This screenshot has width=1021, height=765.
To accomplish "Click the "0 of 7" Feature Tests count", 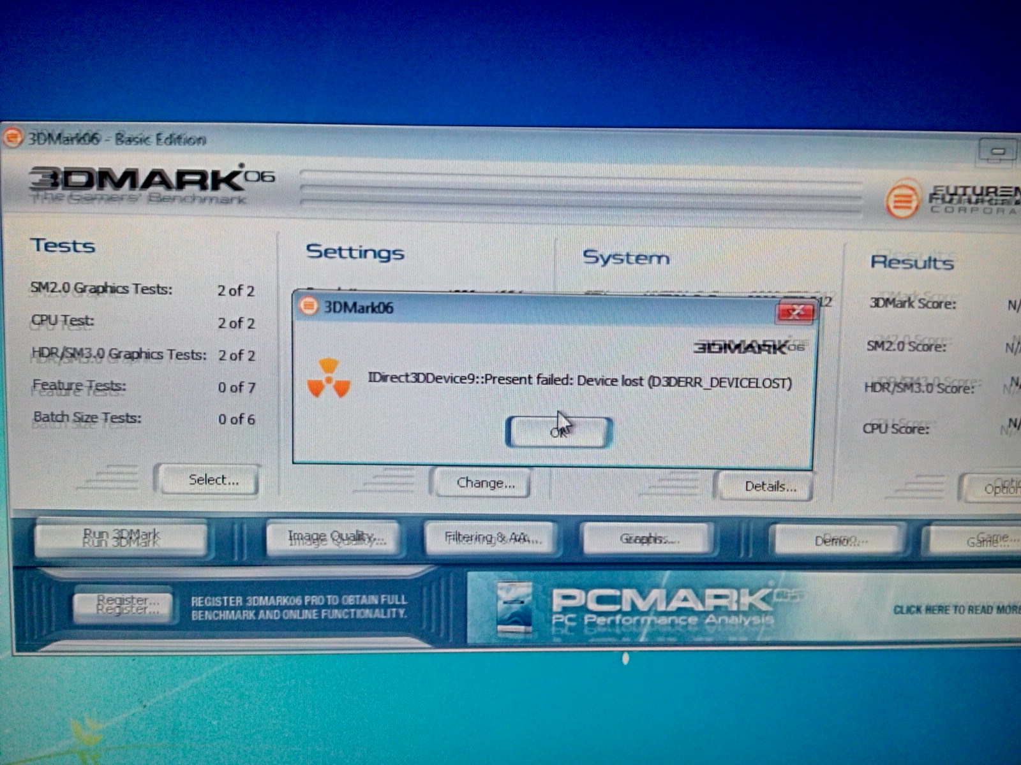I will click(236, 387).
